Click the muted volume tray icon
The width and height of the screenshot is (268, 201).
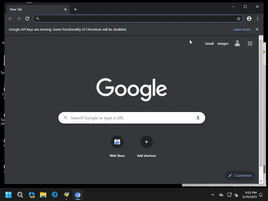click(236, 195)
